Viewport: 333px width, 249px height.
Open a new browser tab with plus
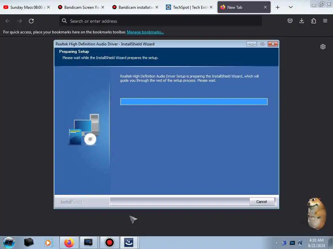coord(278,7)
